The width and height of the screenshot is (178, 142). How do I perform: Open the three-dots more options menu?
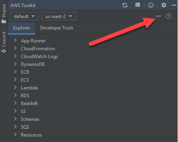158,16
